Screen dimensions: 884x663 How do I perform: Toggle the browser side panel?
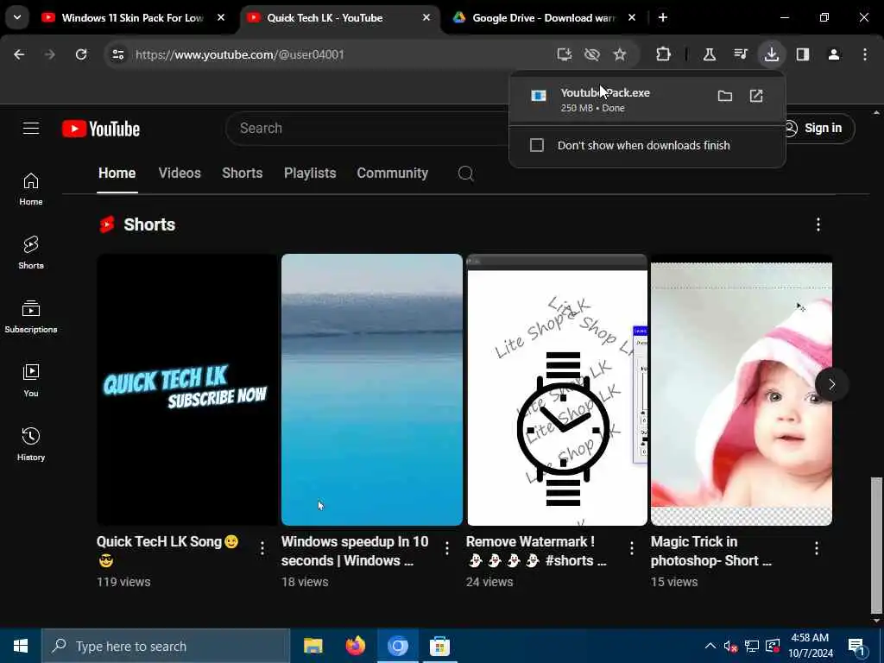click(803, 54)
